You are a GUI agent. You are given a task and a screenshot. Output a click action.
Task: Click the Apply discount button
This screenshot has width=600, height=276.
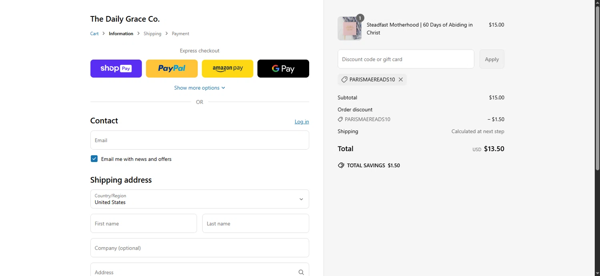(x=492, y=59)
